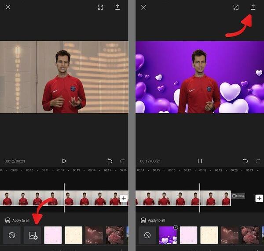Add a clip with right screen plus button
264x251 pixels.
259,198
